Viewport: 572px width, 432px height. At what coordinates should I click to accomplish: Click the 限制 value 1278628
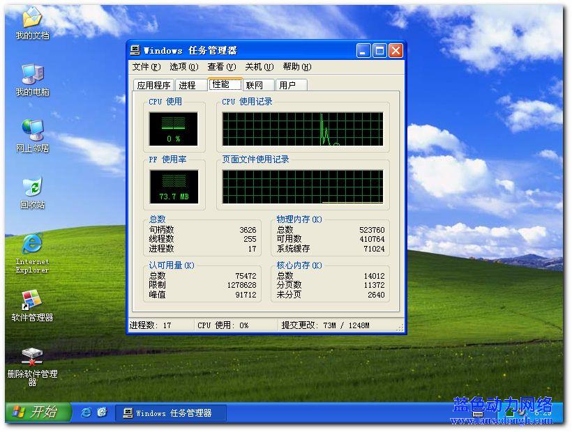click(242, 285)
